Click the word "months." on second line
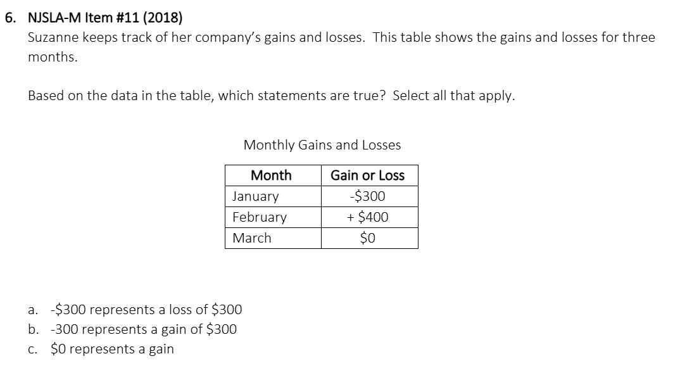The image size is (673, 368). [53, 57]
